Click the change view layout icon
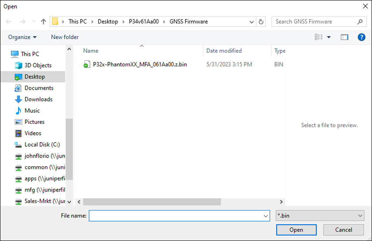This screenshot has width=372, height=241. coord(319,37)
